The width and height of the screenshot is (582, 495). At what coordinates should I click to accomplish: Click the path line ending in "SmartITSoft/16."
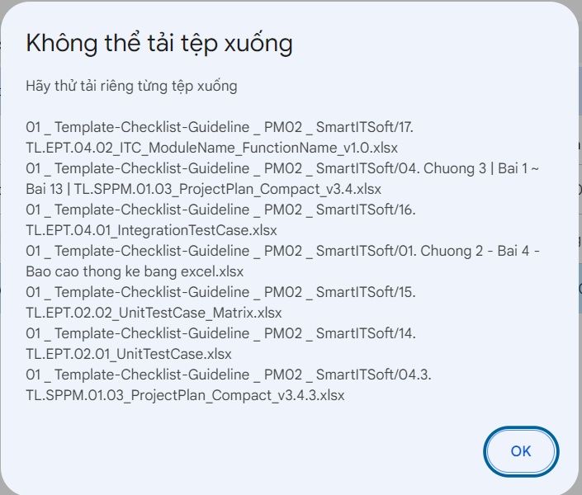pyautogui.click(x=220, y=210)
